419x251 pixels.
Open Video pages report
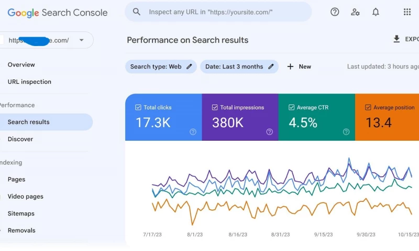pos(25,196)
